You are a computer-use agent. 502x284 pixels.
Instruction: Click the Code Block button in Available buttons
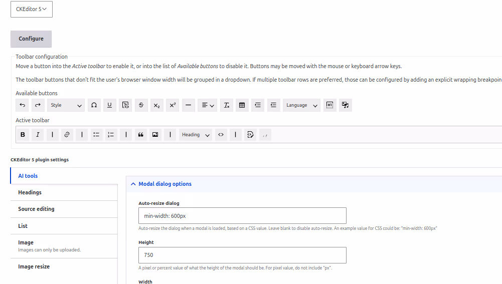point(125,105)
